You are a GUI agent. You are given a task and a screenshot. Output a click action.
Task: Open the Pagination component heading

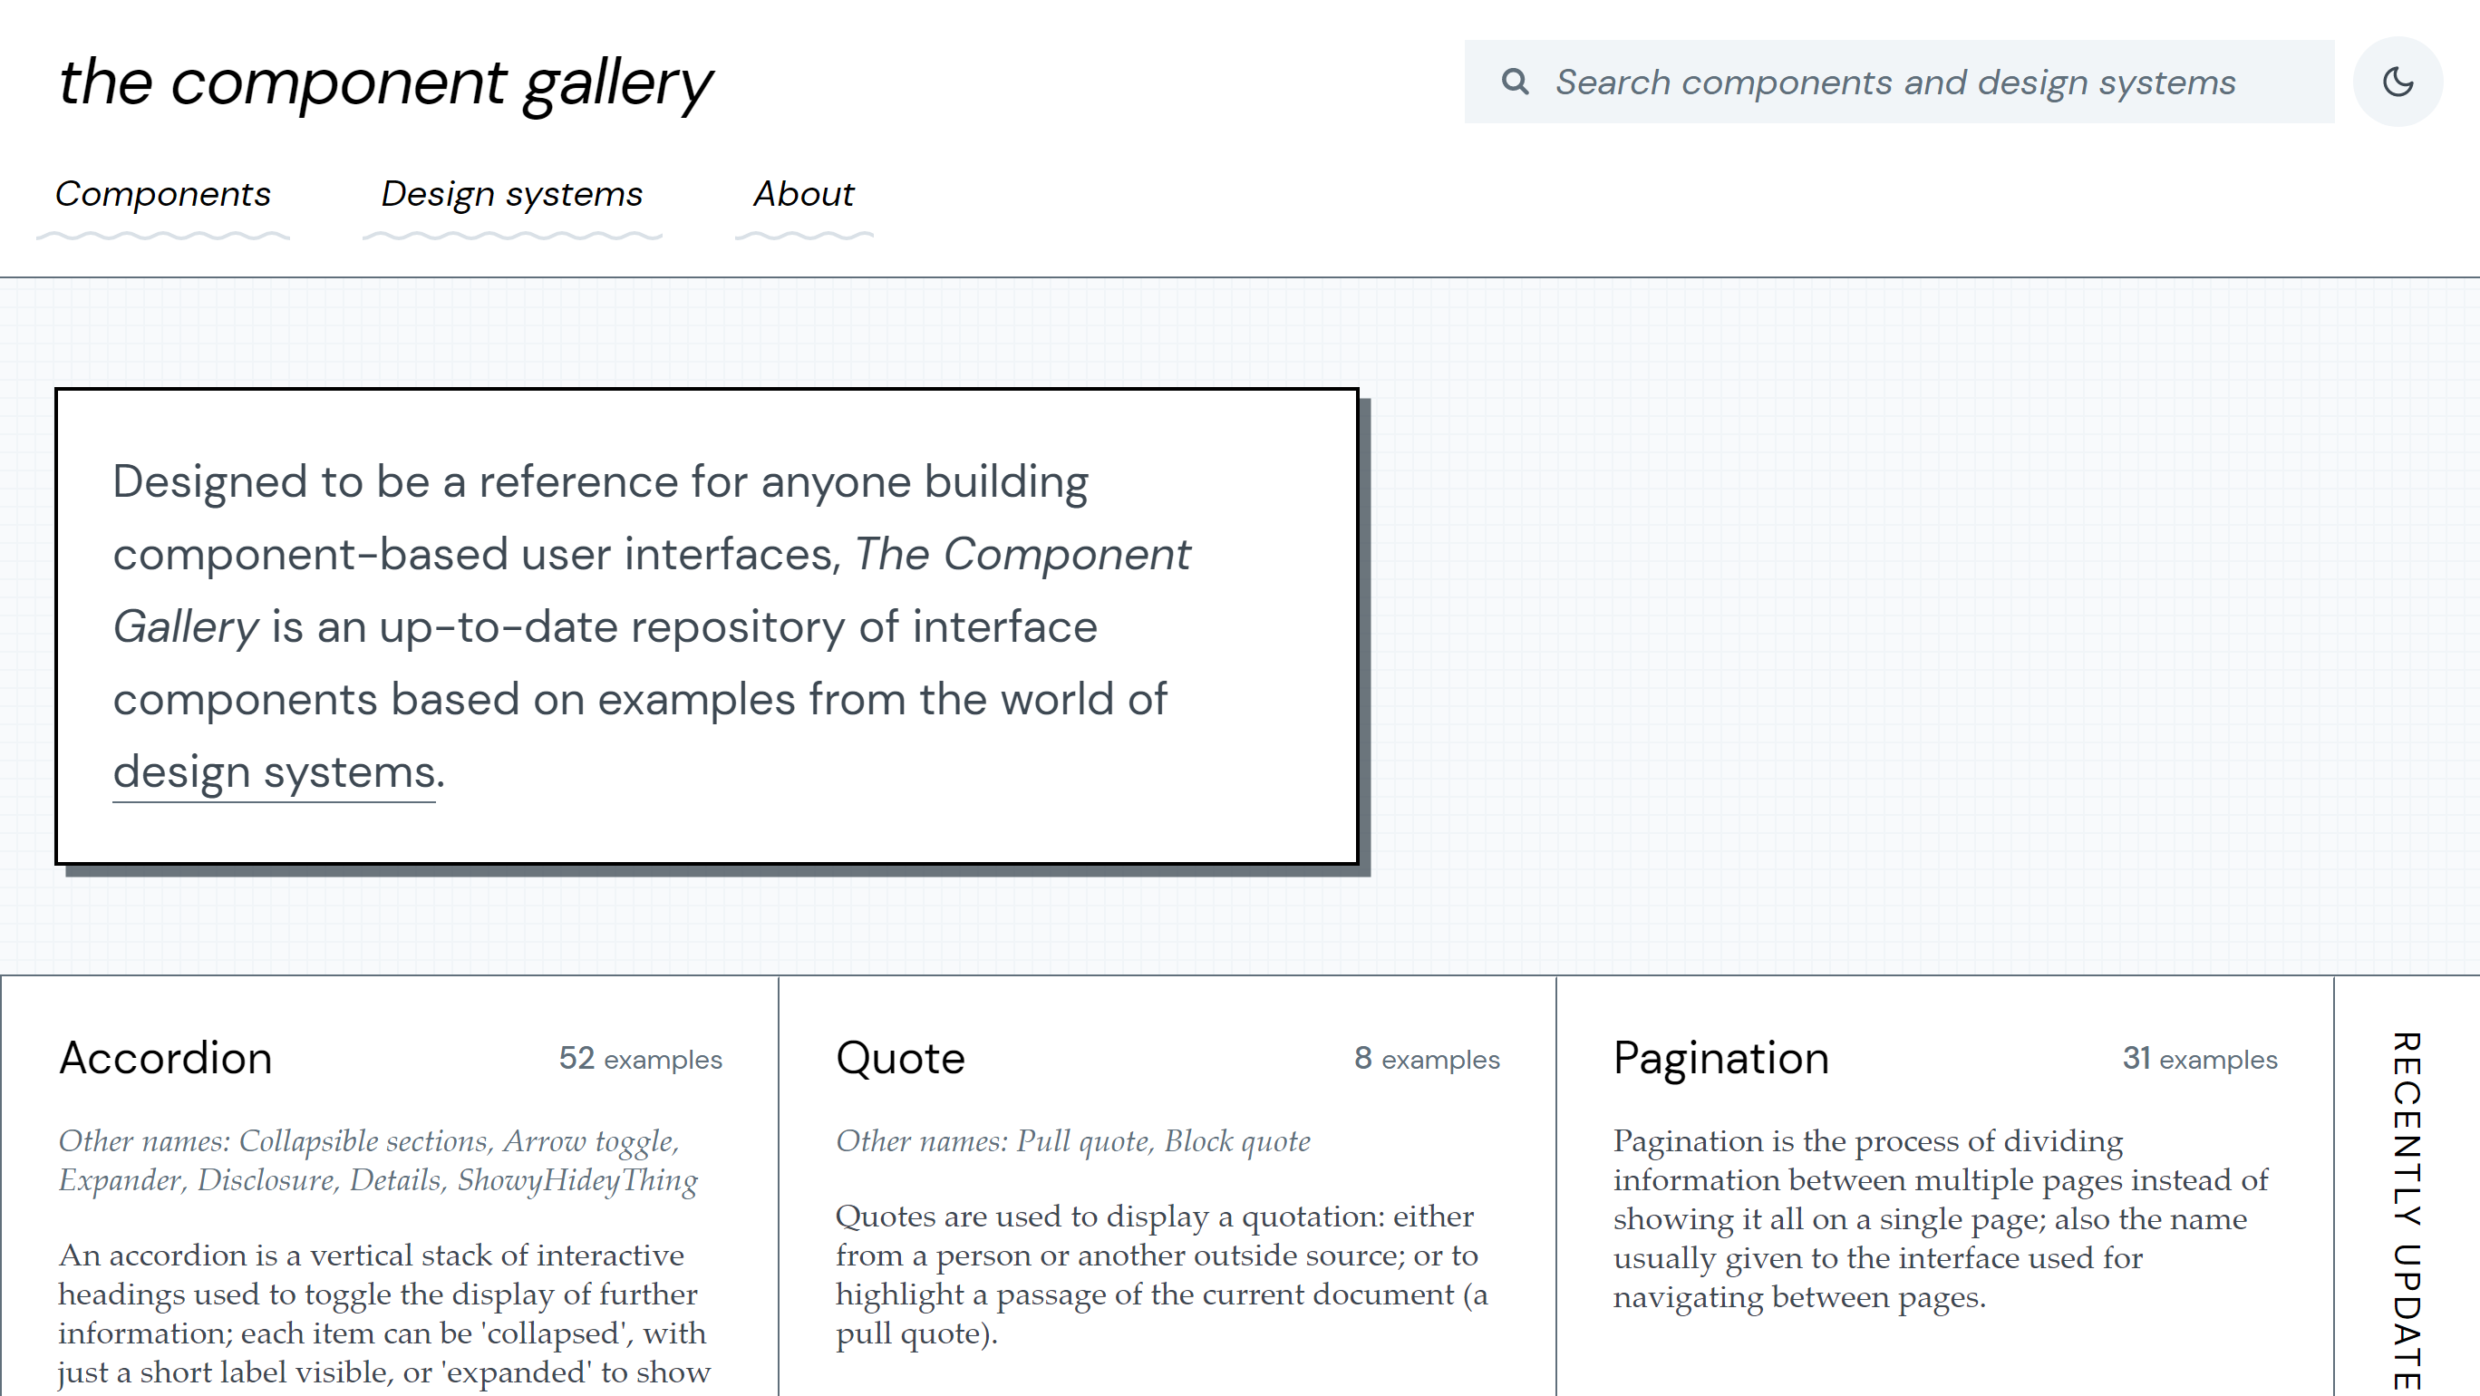coord(1720,1058)
